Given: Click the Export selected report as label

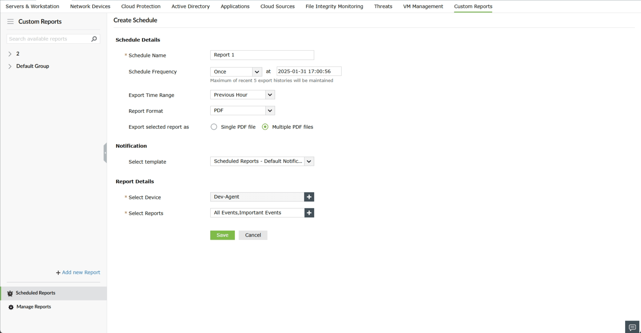Looking at the screenshot, I should [159, 127].
